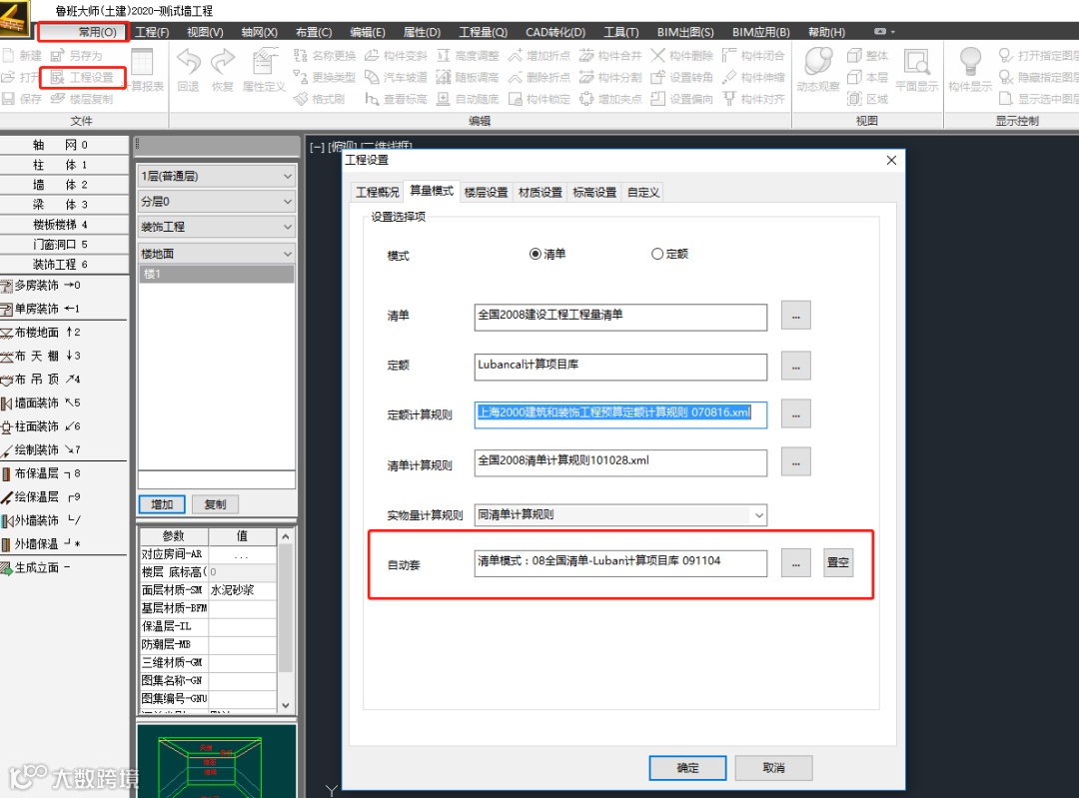Switch to 楼层设置 tab
This screenshot has height=798, width=1079.
486,193
